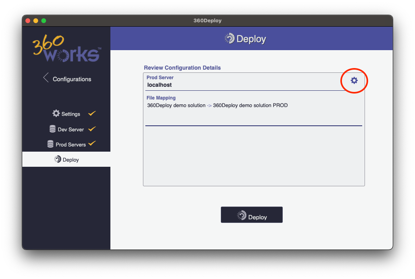Click the file mapping arrow '->' symbol
The image size is (415, 279).
[x=209, y=105]
